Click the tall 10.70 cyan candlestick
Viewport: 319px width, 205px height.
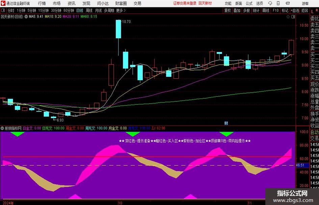[118, 29]
